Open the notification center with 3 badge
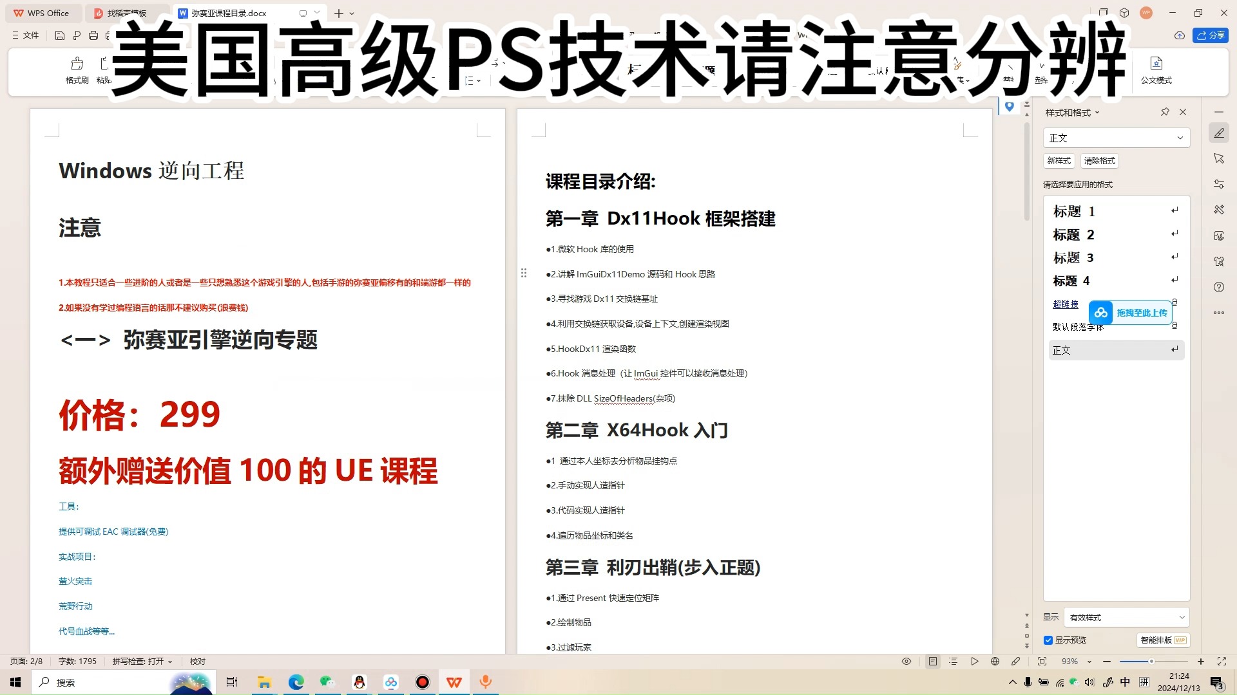The width and height of the screenshot is (1237, 695). pos(1217,683)
